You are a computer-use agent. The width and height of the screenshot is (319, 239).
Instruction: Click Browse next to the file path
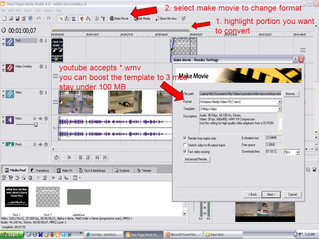click(291, 94)
